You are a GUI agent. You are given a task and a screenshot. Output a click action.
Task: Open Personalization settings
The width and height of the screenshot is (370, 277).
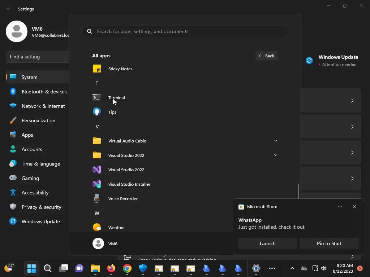pos(38,120)
